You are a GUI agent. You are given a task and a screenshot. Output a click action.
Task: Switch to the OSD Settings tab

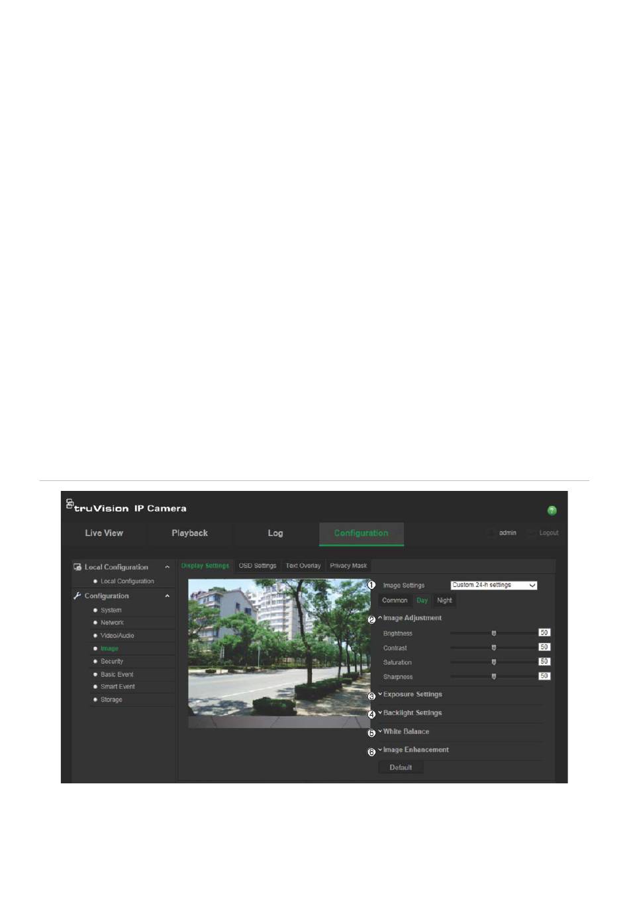[x=258, y=566]
